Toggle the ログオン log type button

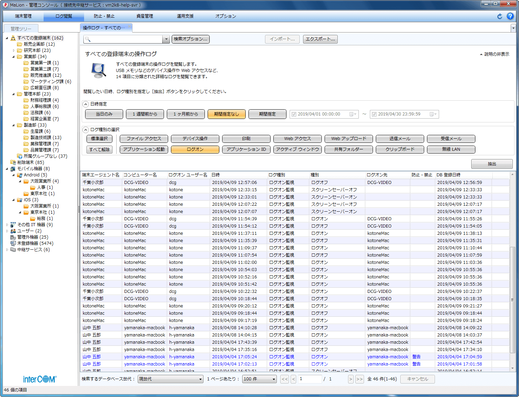(x=195, y=149)
